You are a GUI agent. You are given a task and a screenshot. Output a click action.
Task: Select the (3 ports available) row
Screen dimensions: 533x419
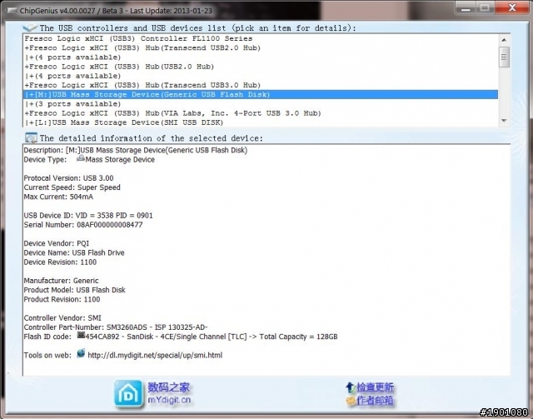click(x=261, y=104)
